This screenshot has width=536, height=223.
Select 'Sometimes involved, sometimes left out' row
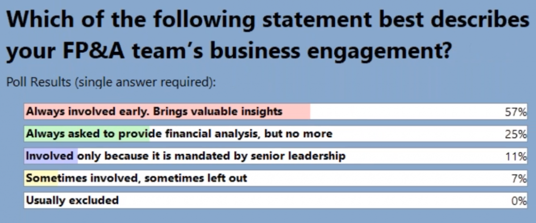[x=276, y=178]
